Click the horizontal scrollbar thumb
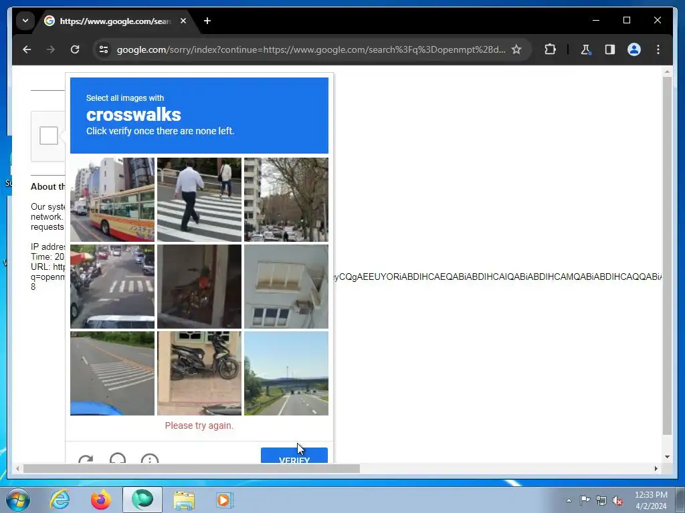The height and width of the screenshot is (513, 685). (x=191, y=468)
